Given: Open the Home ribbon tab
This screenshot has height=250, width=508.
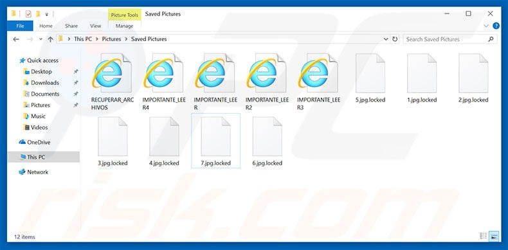Looking at the screenshot, I should [46, 26].
